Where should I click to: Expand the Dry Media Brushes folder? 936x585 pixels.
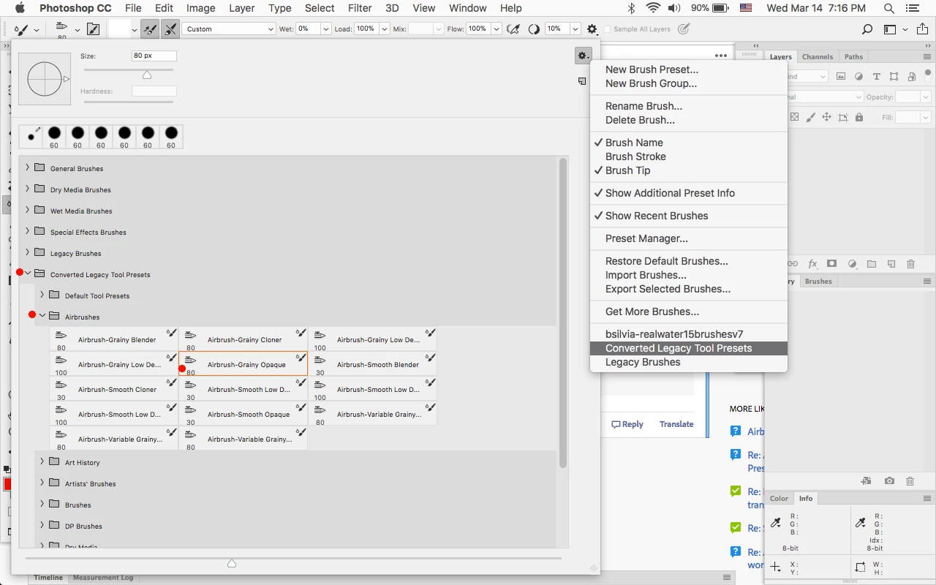click(x=28, y=189)
